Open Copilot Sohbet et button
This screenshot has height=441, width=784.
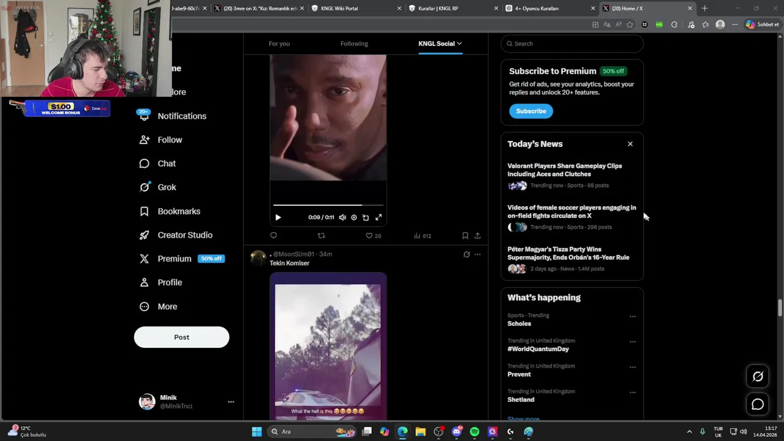click(x=763, y=24)
